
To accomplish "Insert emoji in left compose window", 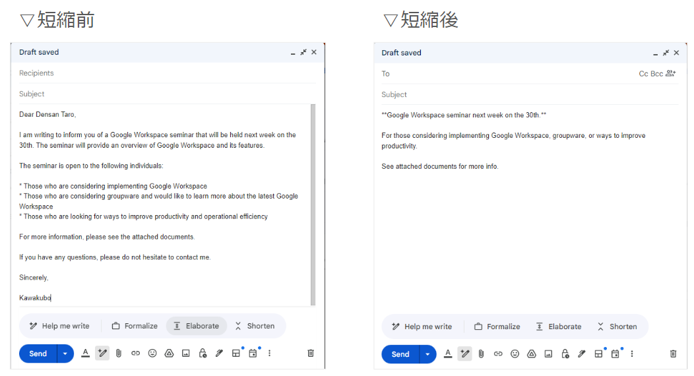I will (152, 353).
